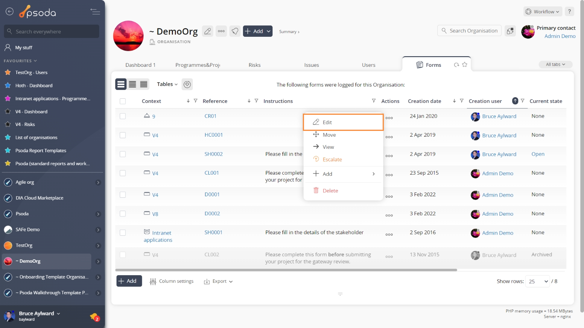Select the medium row density view icon
The height and width of the screenshot is (328, 584).
tap(132, 84)
